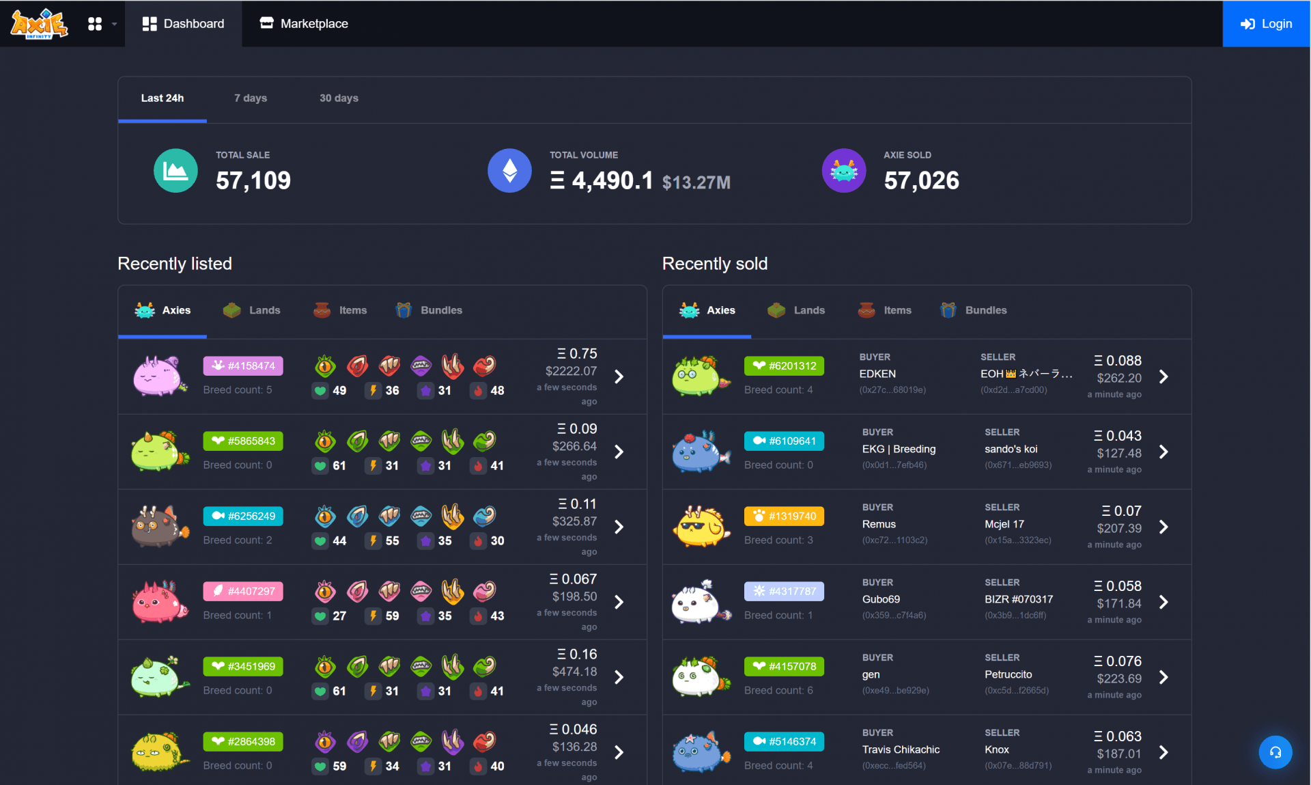The height and width of the screenshot is (785, 1311).
Task: Select Lands tab under Recently listed
Action: click(x=251, y=310)
